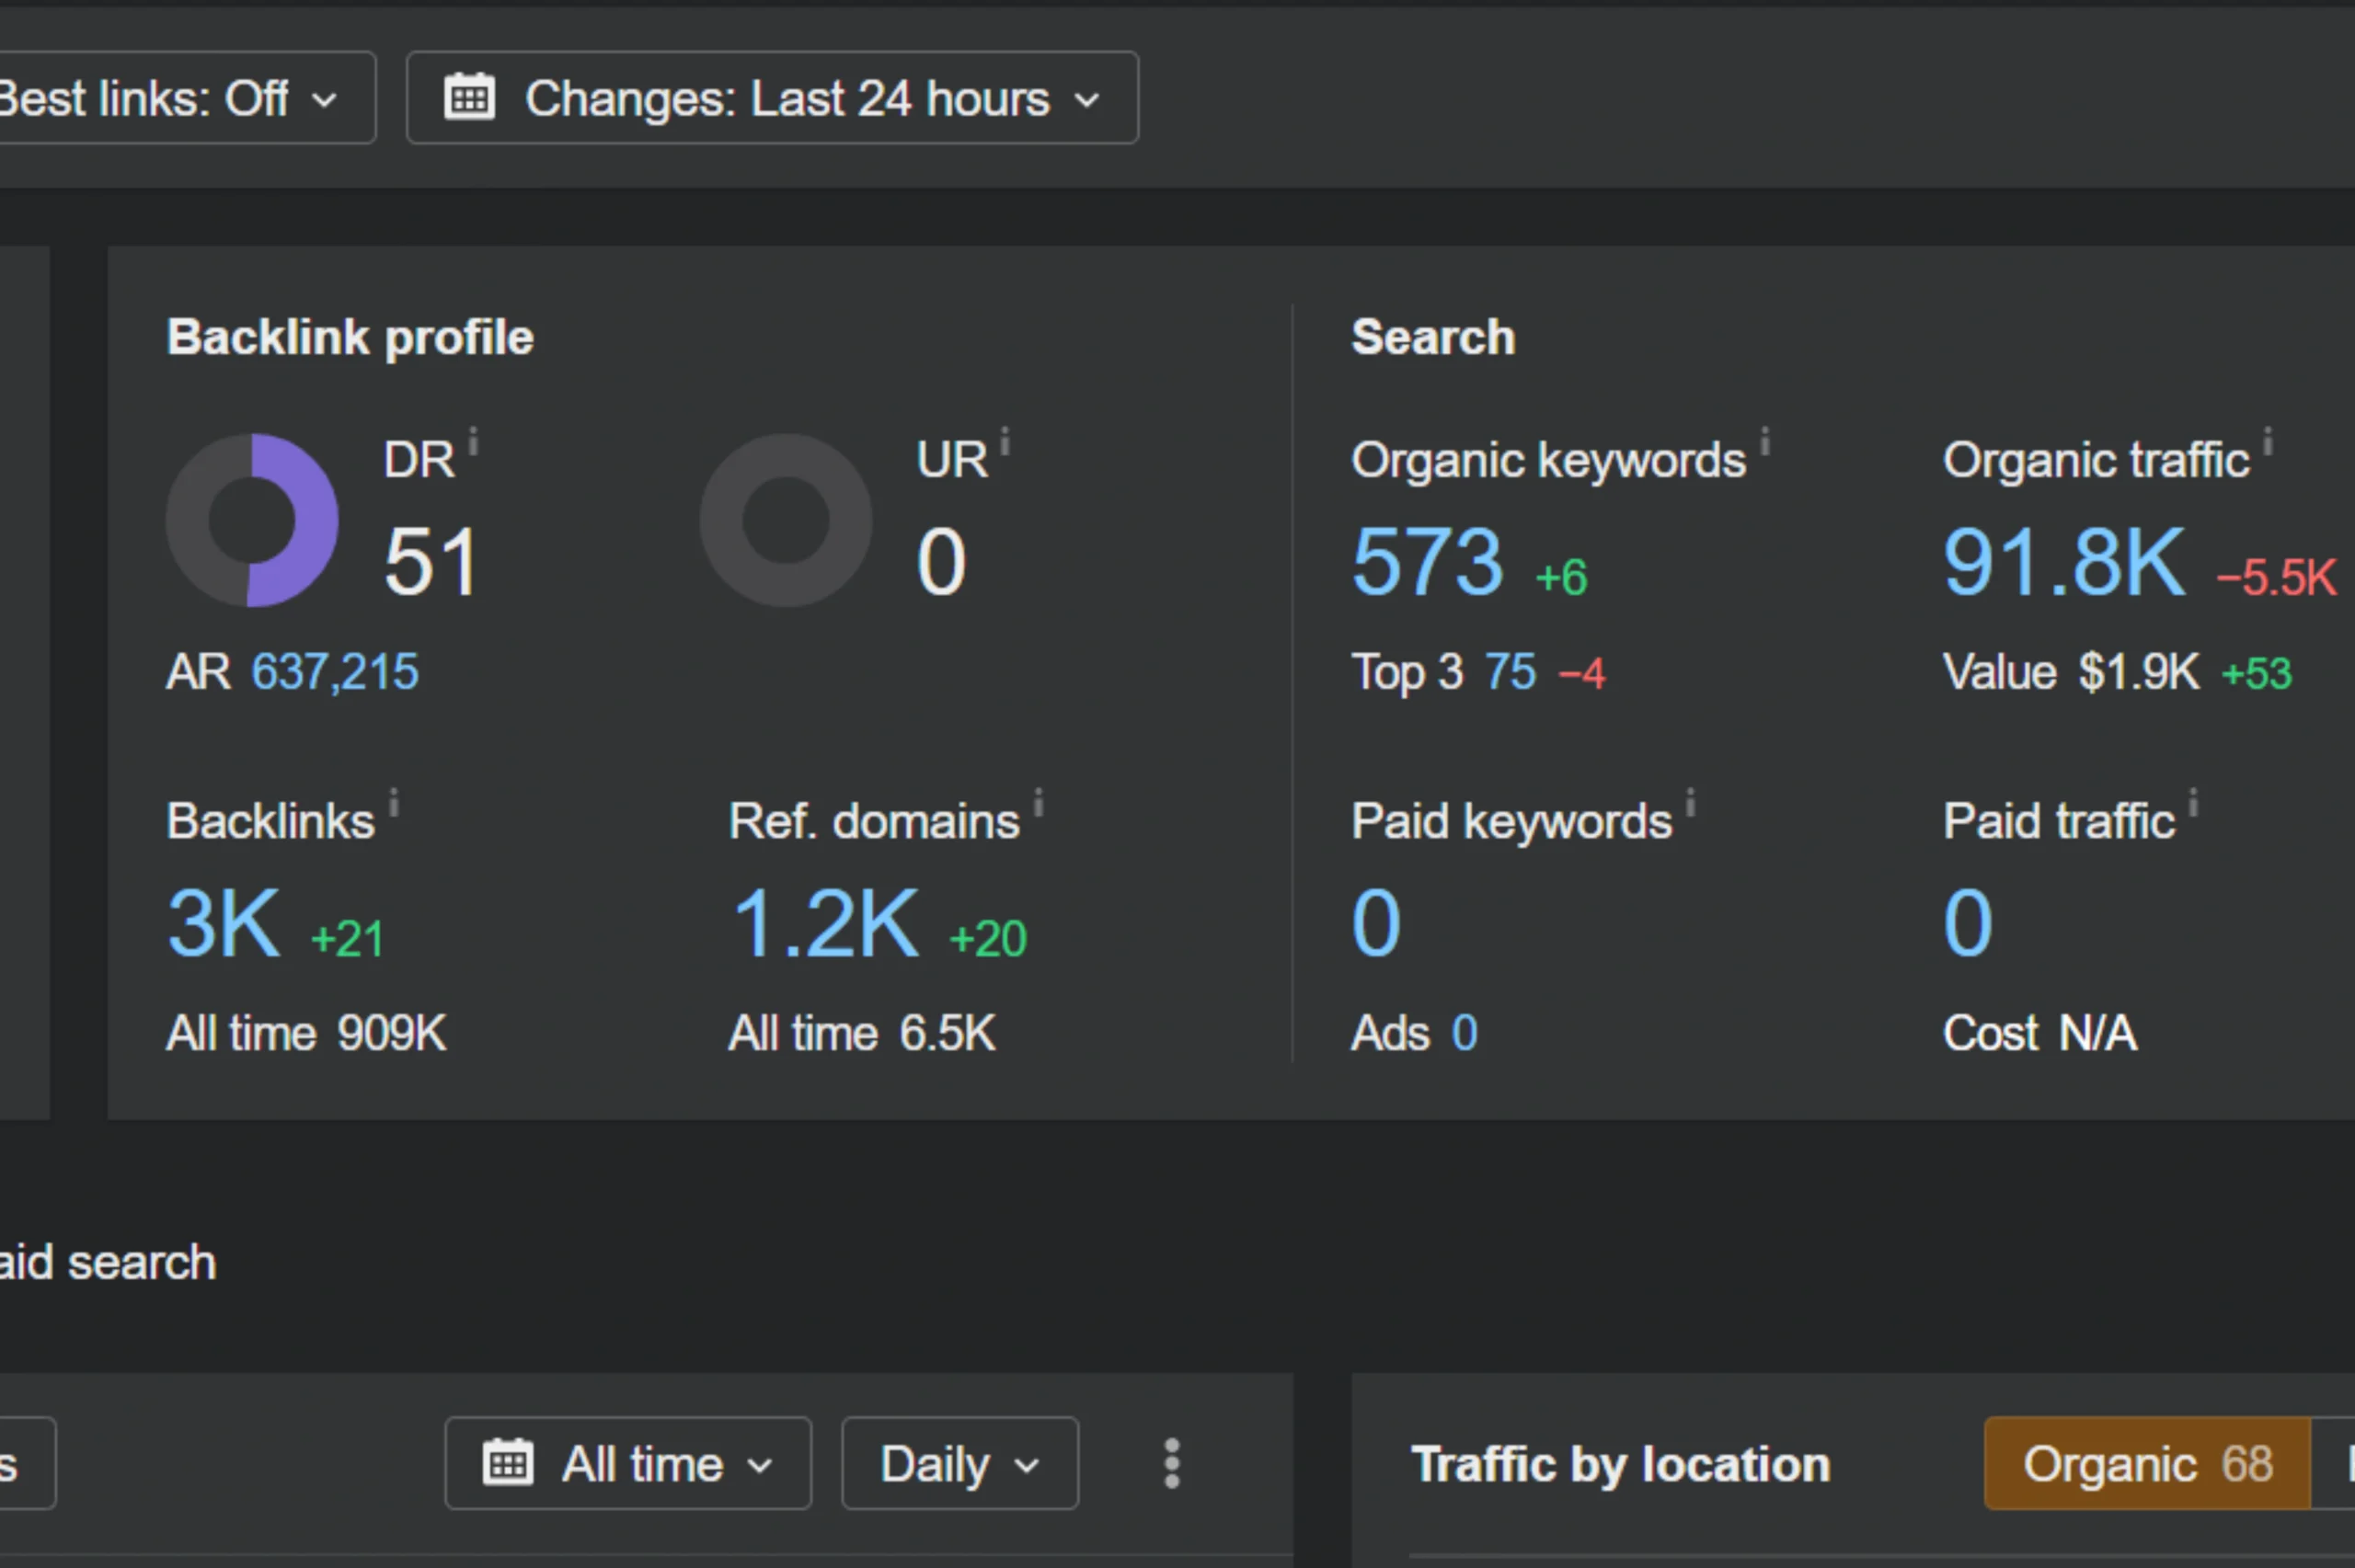Open Changes: Last 24 hours dropdown
The width and height of the screenshot is (2355, 1568).
pyautogui.click(x=772, y=98)
